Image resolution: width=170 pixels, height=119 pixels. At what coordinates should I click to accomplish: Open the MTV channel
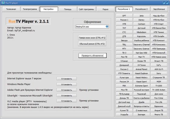124,49
